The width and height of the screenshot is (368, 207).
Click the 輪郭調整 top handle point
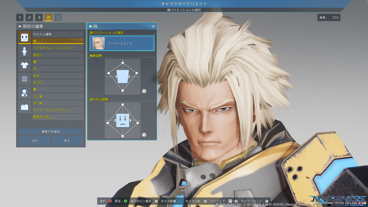click(123, 63)
